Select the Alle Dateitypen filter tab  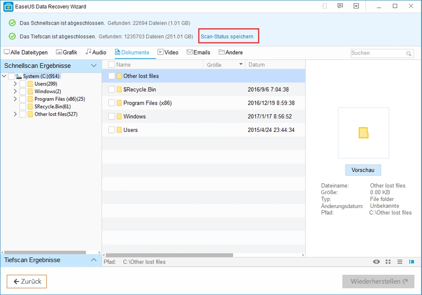tap(26, 52)
